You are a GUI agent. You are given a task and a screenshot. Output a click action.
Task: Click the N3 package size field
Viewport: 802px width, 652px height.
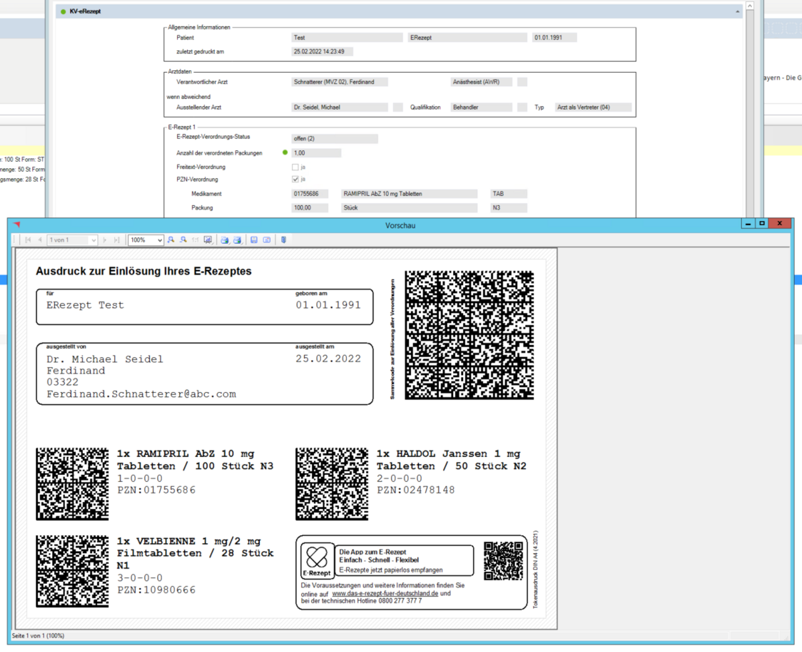[x=509, y=208]
